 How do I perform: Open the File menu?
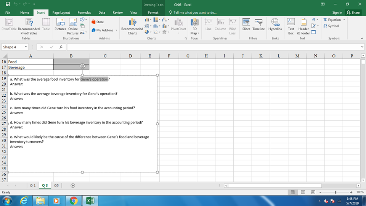pos(8,13)
